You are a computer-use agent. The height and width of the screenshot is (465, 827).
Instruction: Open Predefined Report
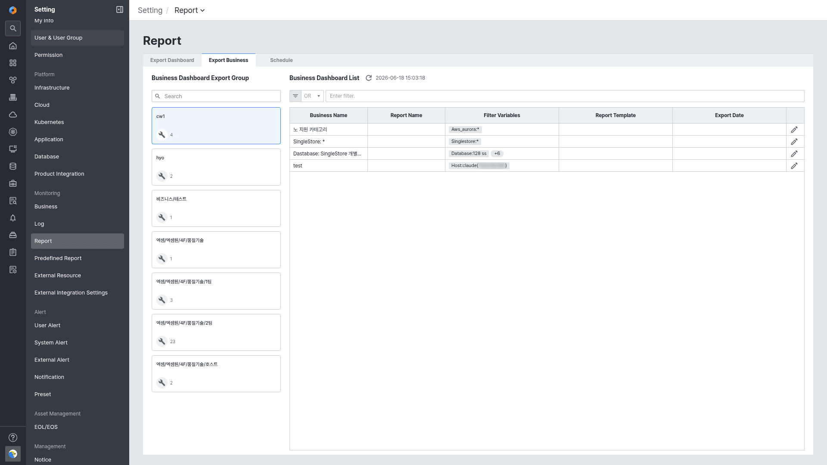pos(78,258)
